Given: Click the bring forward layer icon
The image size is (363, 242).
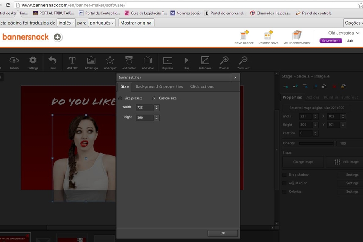Looking at the screenshot, I should (286, 86).
